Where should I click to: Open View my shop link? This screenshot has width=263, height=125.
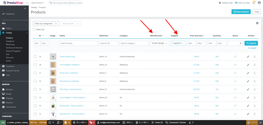point(242,3)
